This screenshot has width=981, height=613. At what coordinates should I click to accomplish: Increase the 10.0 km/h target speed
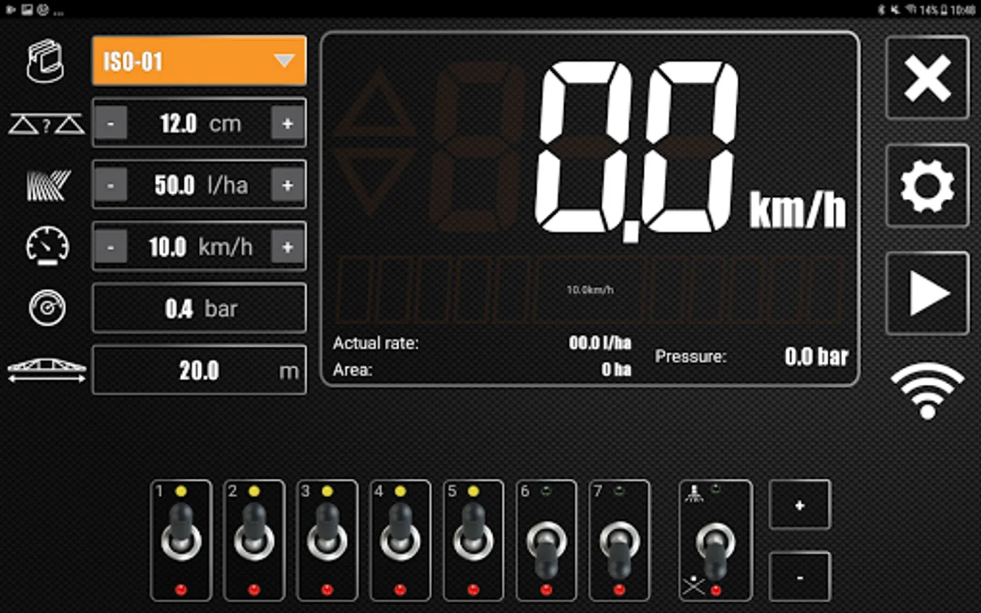tap(287, 247)
